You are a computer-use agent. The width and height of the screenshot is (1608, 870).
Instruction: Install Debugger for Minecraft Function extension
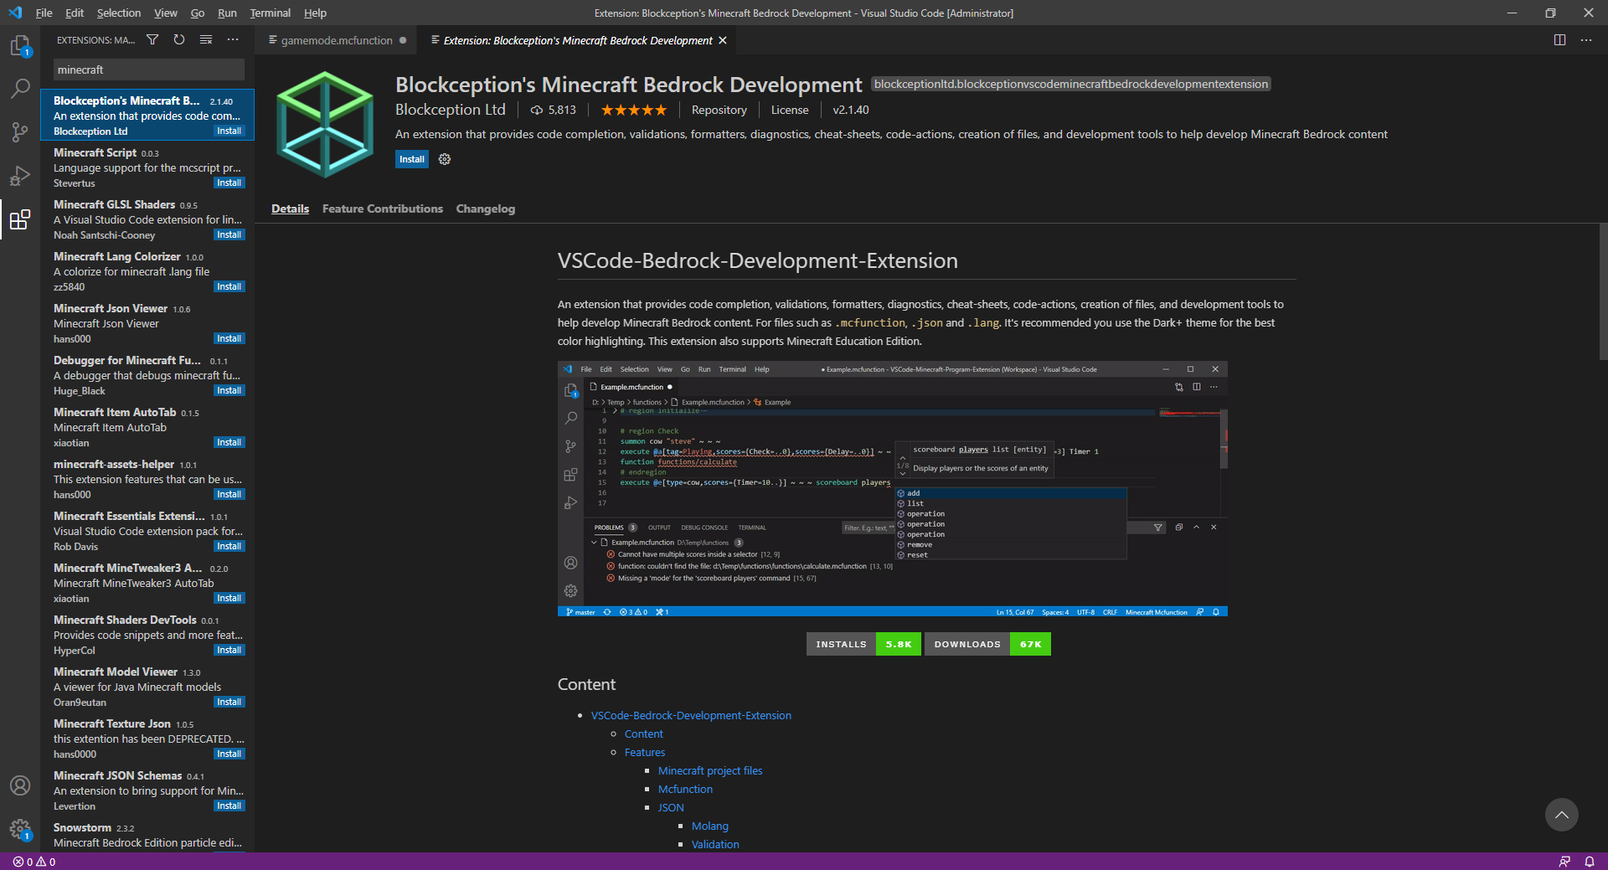tap(229, 391)
